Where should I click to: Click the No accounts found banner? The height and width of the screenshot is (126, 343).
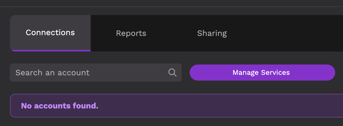(176, 106)
